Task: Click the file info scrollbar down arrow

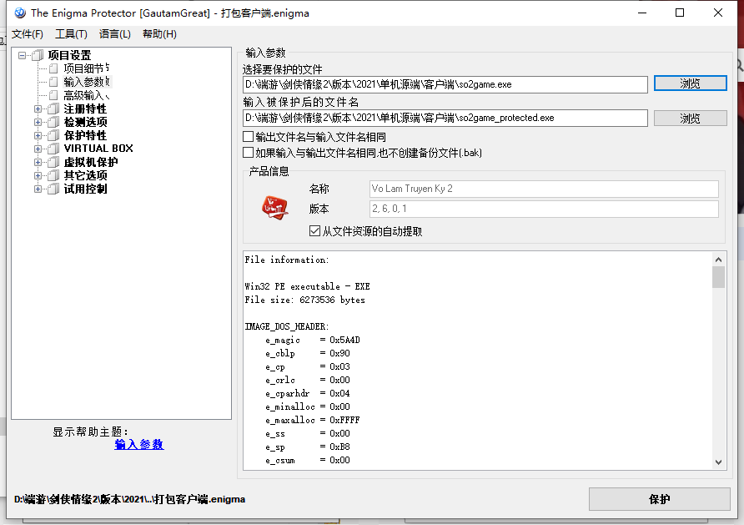Action: (x=718, y=462)
